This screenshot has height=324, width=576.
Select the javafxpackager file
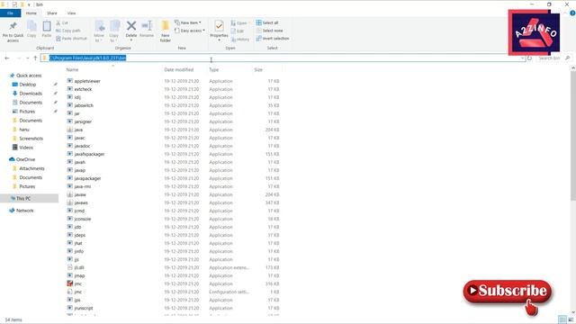pos(89,154)
